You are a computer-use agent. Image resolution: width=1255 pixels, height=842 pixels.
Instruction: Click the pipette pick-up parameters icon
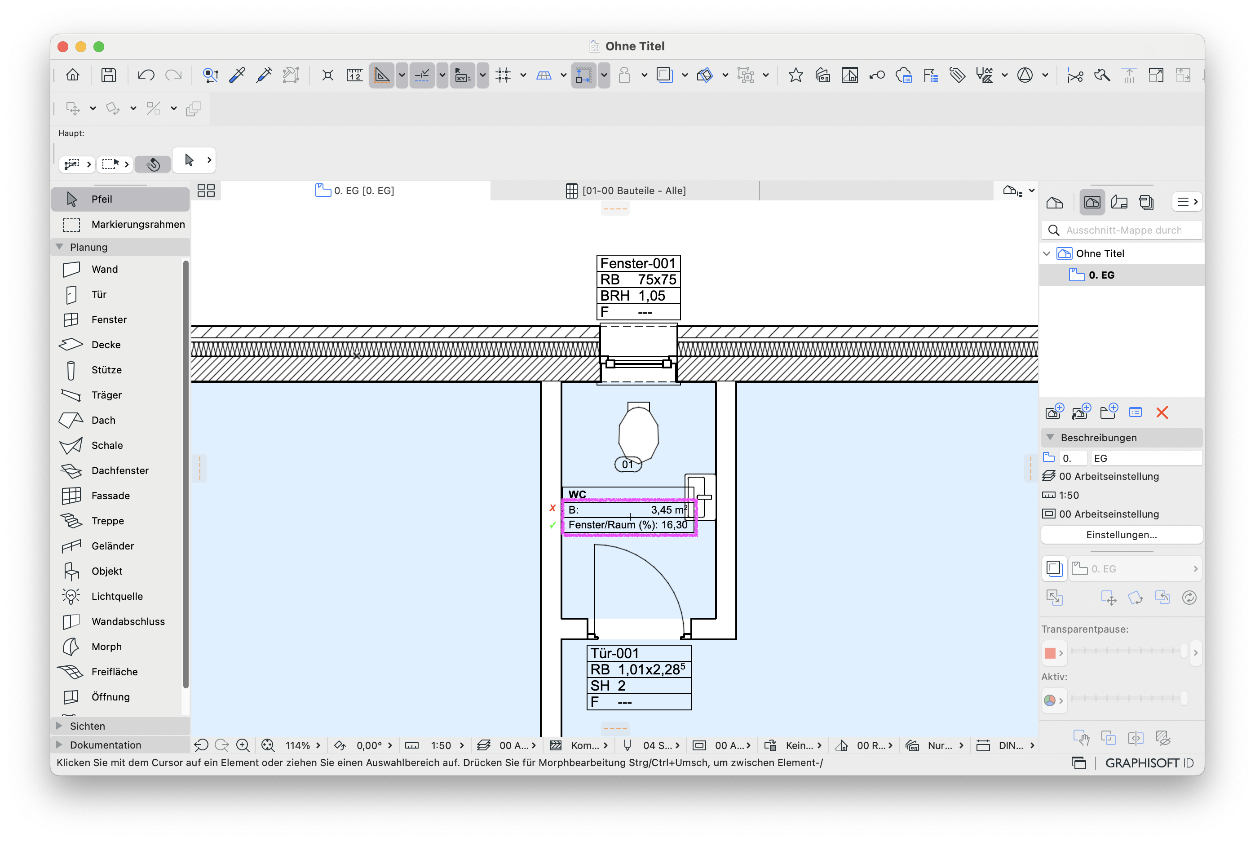pyautogui.click(x=237, y=75)
